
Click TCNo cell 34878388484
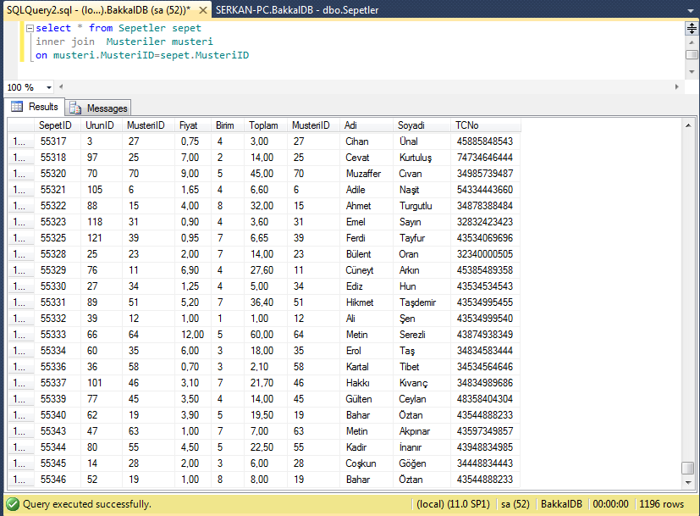pos(486,206)
